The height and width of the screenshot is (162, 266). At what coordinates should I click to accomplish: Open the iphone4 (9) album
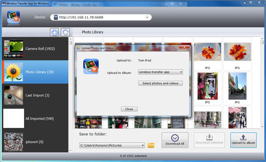[x=35, y=142]
